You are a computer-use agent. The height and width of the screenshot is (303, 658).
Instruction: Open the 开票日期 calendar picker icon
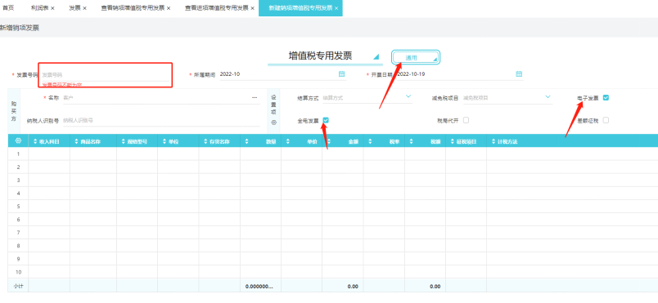pos(519,74)
